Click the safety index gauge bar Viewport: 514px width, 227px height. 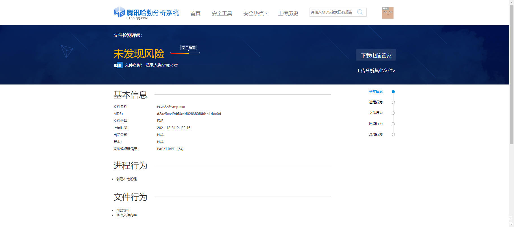[x=185, y=53]
